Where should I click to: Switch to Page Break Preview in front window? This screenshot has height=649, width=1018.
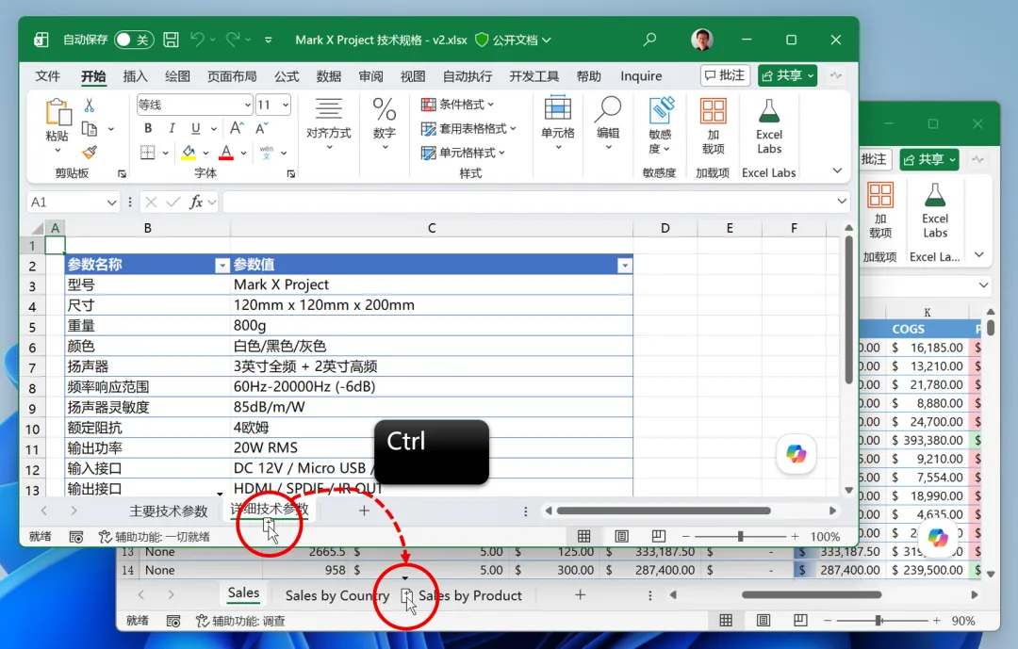[x=658, y=536]
